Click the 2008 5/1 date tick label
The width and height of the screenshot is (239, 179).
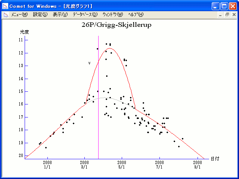click(x=122, y=164)
